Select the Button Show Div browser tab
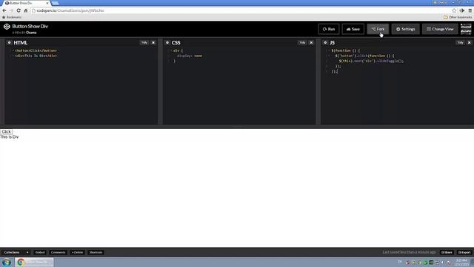This screenshot has height=267, width=474. (26, 3)
